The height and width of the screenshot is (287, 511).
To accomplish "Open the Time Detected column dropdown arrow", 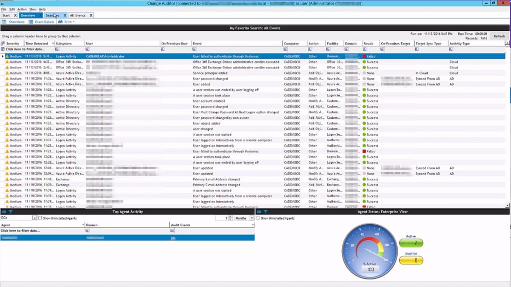I will pos(52,43).
